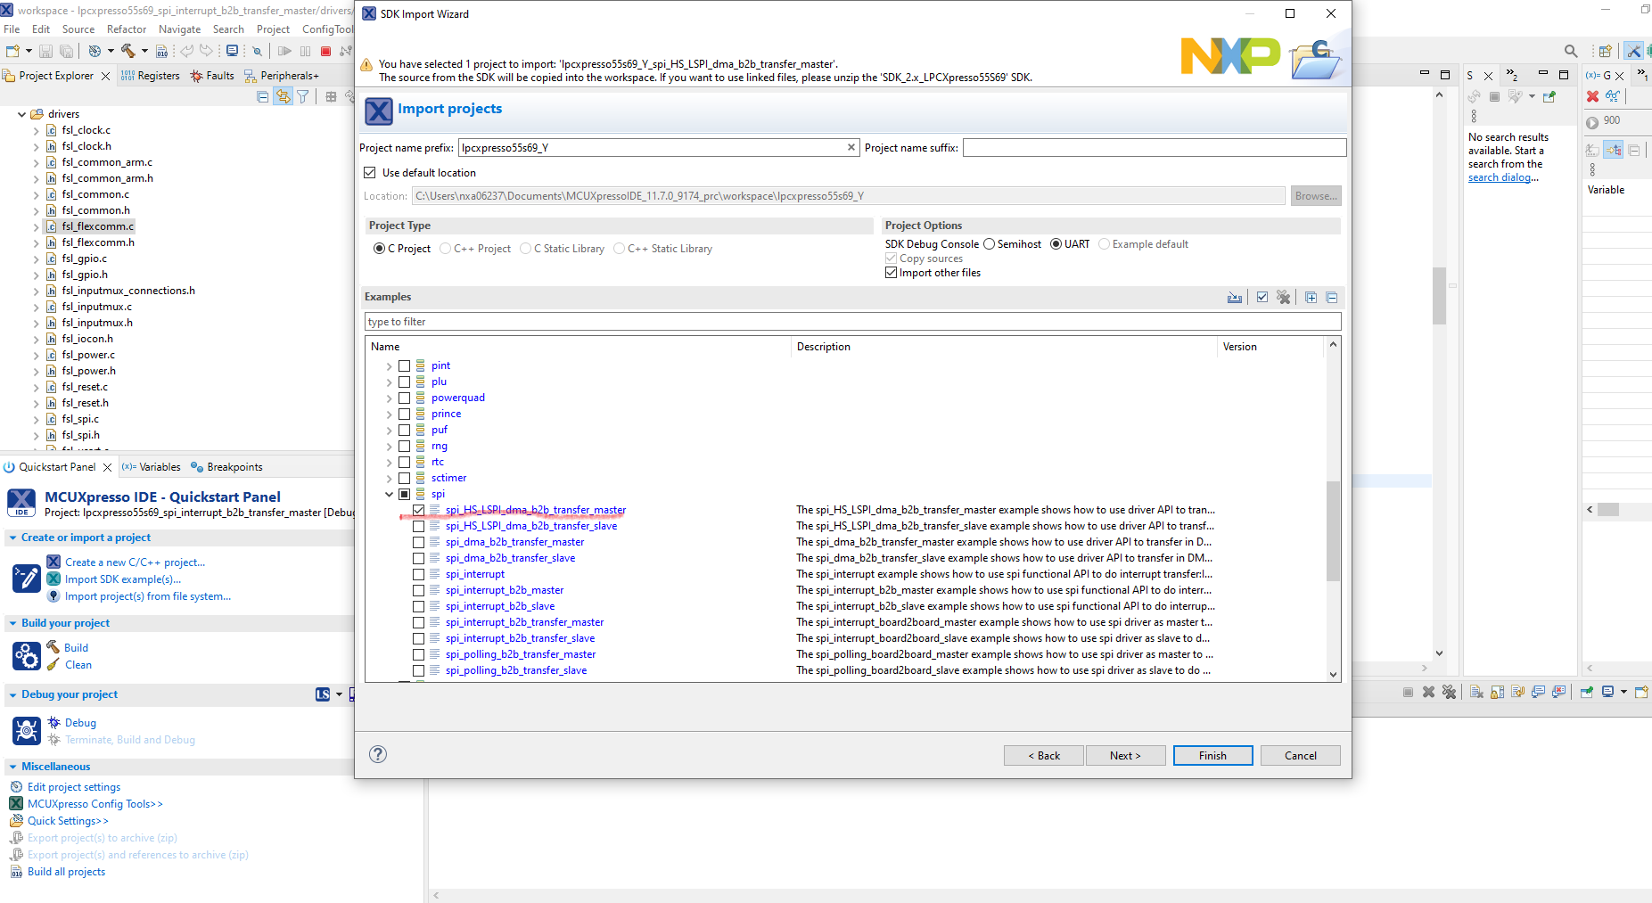Expand the powerquad example group
Viewport: 1652px width, 903px height.
tap(389, 397)
